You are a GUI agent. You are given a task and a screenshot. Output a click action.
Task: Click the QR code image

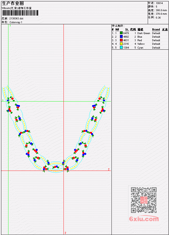point(144,200)
